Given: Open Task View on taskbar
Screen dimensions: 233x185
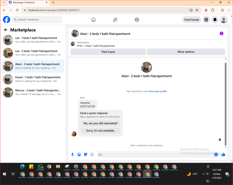Looking at the screenshot, I should pyautogui.click(x=13, y=174).
